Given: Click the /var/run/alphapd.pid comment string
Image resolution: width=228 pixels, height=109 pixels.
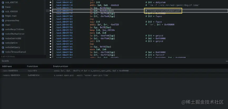Looking at the screenshot, I should 163,11.
